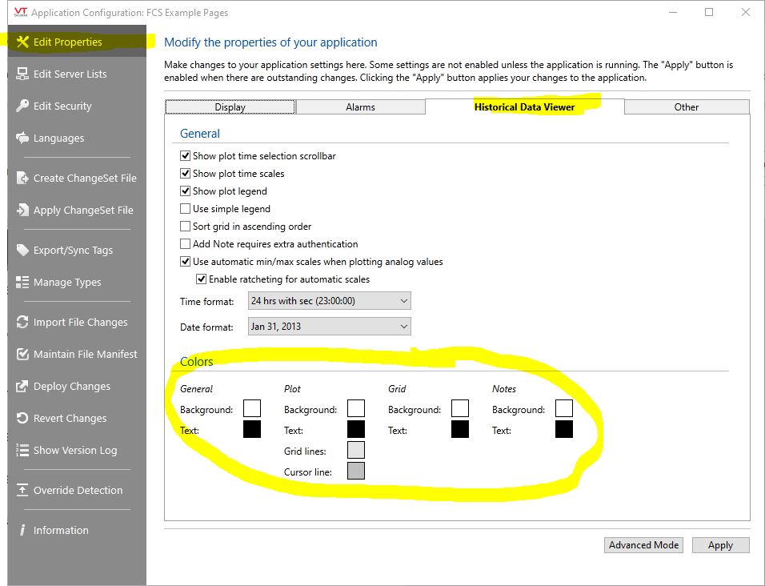The height and width of the screenshot is (586, 765).
Task: Click the Manage Types icon
Action: click(22, 282)
